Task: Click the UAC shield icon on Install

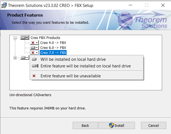Action: point(112,125)
